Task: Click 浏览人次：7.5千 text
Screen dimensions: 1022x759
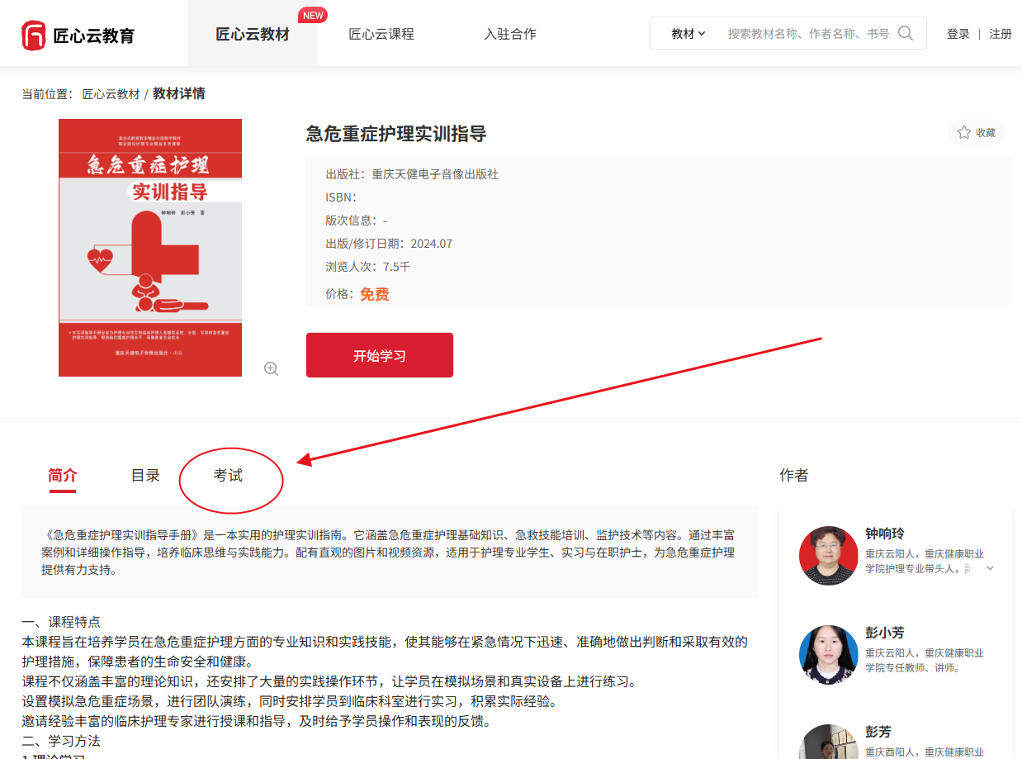Action: coord(367,267)
